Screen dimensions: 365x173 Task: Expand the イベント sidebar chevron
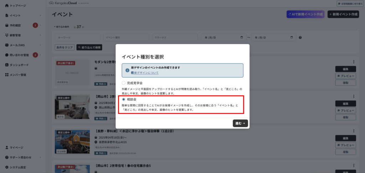point(40,15)
